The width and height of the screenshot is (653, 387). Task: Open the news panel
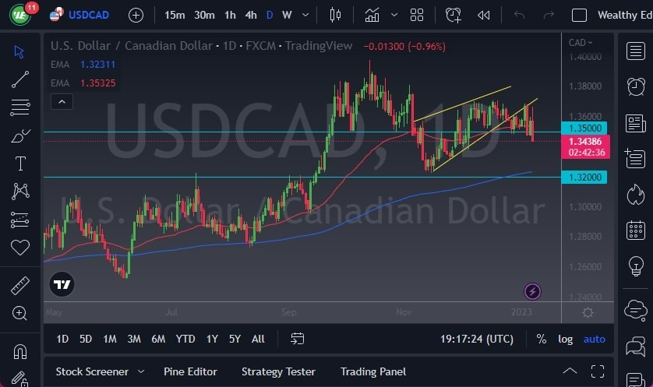636,123
